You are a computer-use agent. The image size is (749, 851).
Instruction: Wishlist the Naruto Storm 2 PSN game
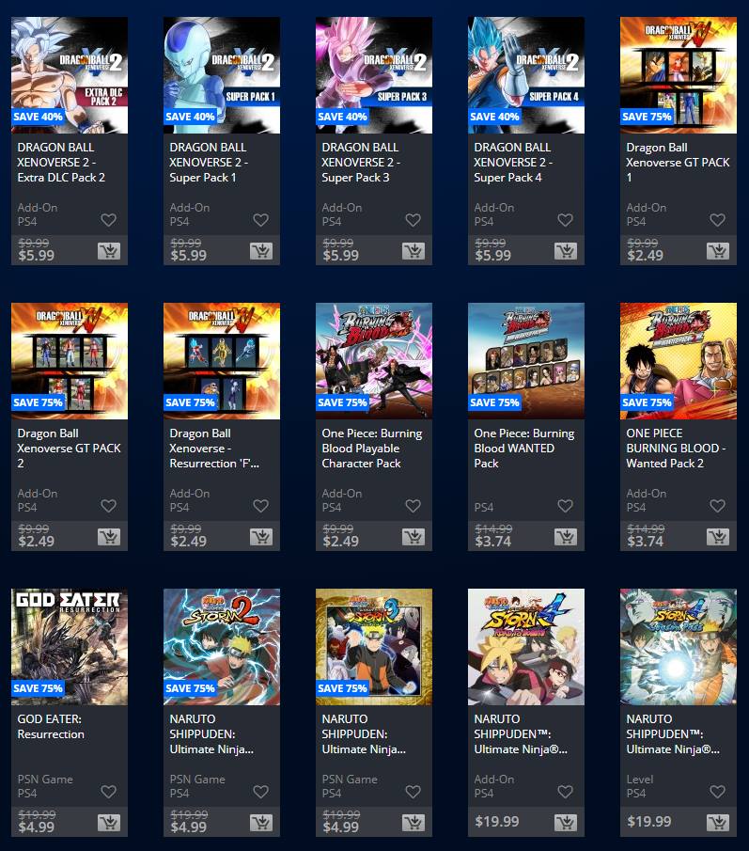[x=261, y=792]
